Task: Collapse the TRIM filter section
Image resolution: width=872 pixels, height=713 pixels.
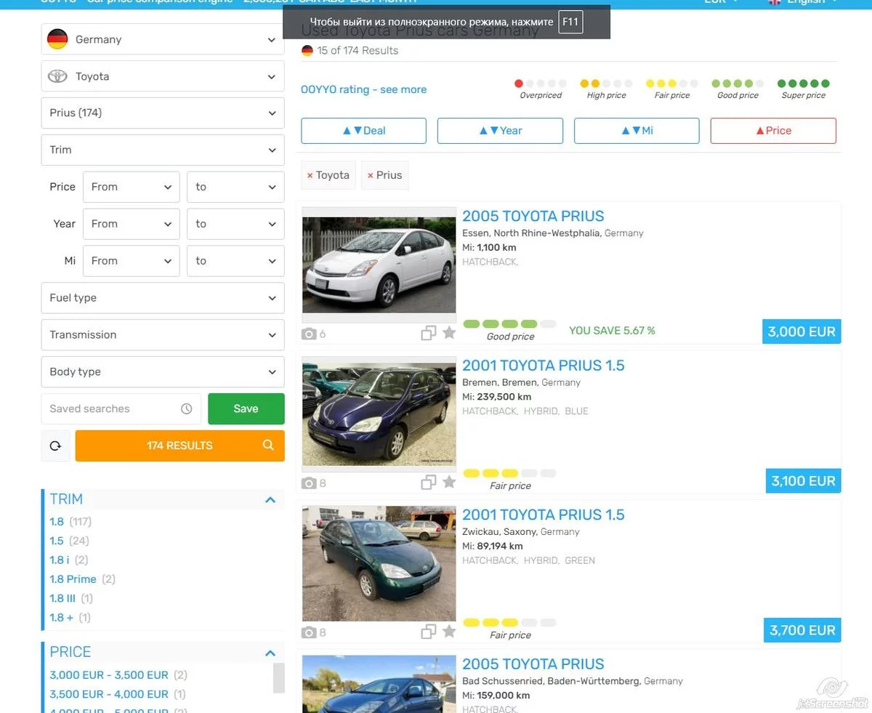Action: (x=270, y=500)
